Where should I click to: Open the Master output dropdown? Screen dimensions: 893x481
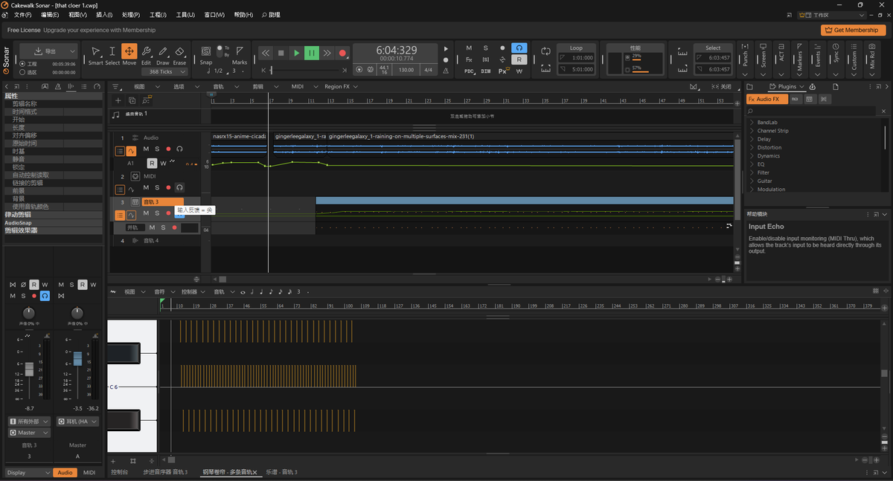tap(29, 433)
